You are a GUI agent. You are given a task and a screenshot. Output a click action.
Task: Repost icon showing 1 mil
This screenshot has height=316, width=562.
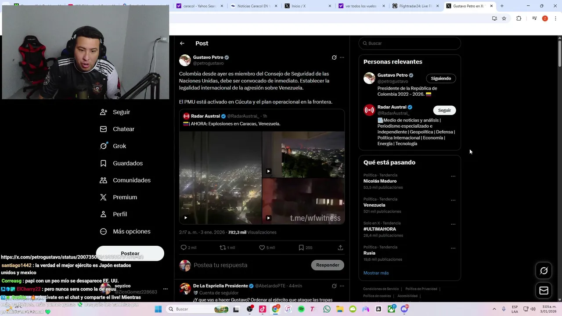(x=223, y=248)
